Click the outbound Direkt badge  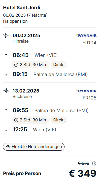coord(59,65)
